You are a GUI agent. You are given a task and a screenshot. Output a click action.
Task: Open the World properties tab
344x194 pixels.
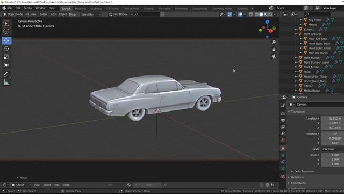pyautogui.click(x=283, y=140)
